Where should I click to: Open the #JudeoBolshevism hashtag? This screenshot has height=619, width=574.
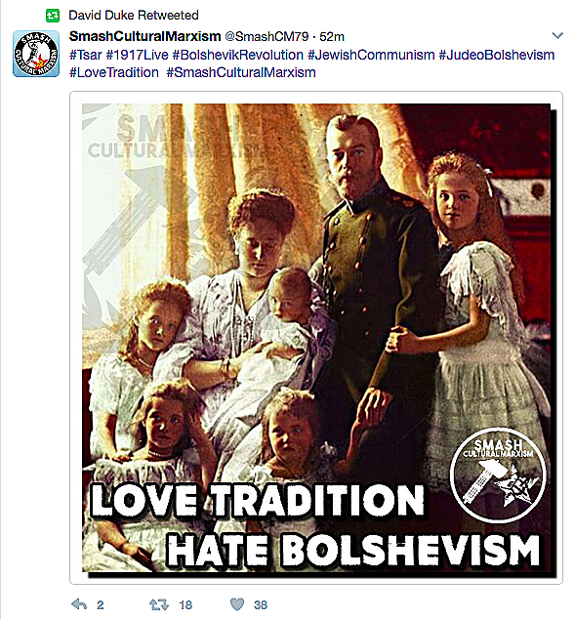pos(497,55)
